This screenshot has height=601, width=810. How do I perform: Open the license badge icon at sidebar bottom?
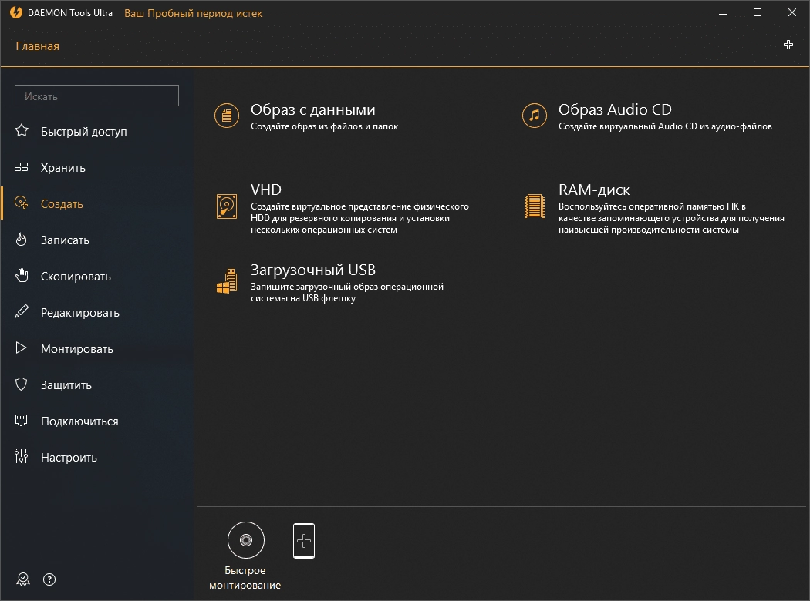click(22, 579)
